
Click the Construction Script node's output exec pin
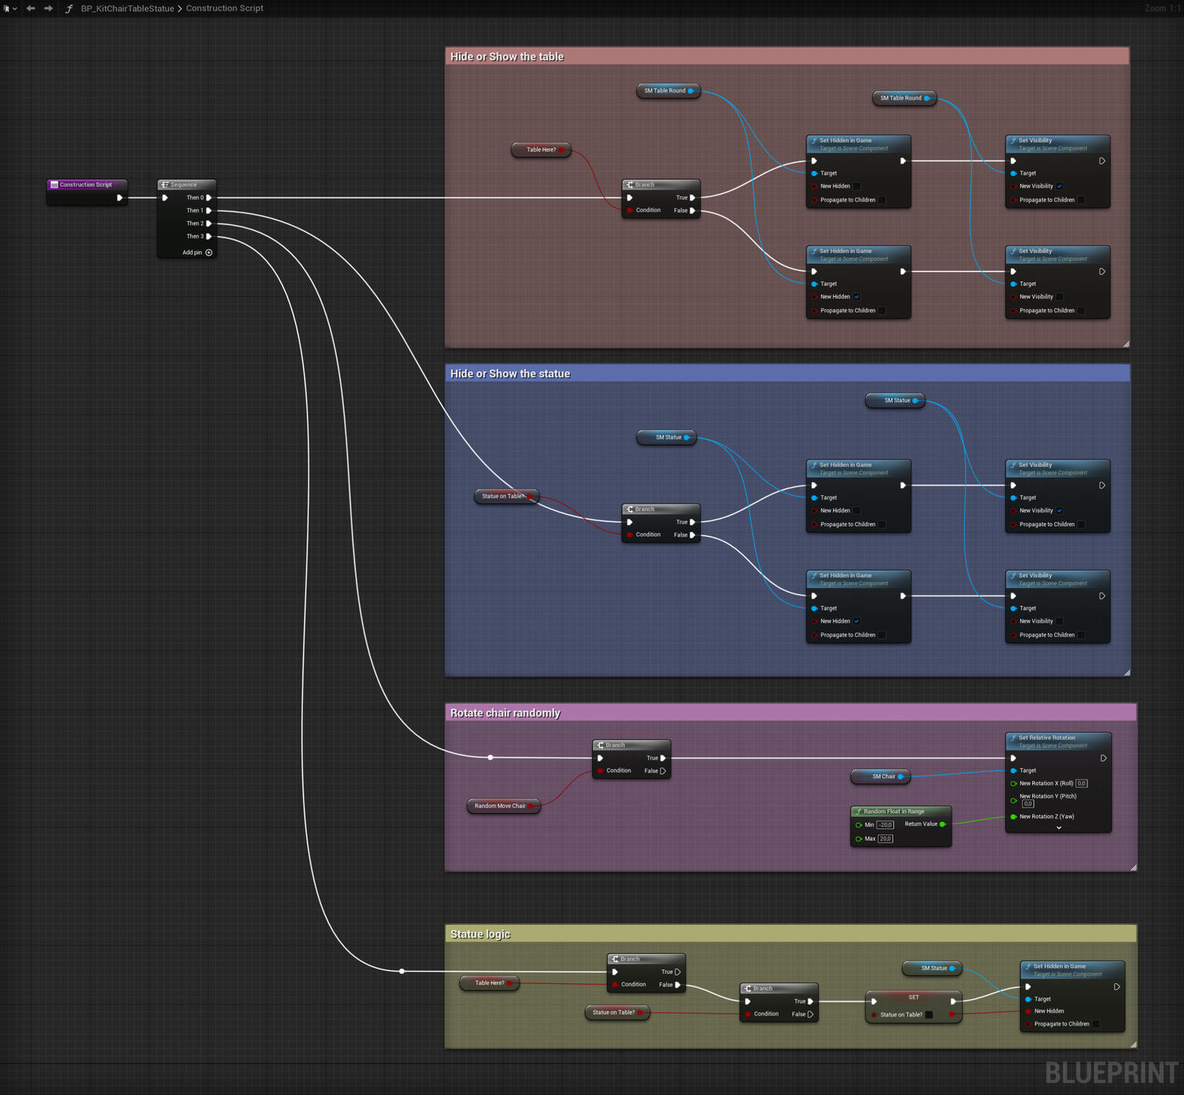[119, 197]
